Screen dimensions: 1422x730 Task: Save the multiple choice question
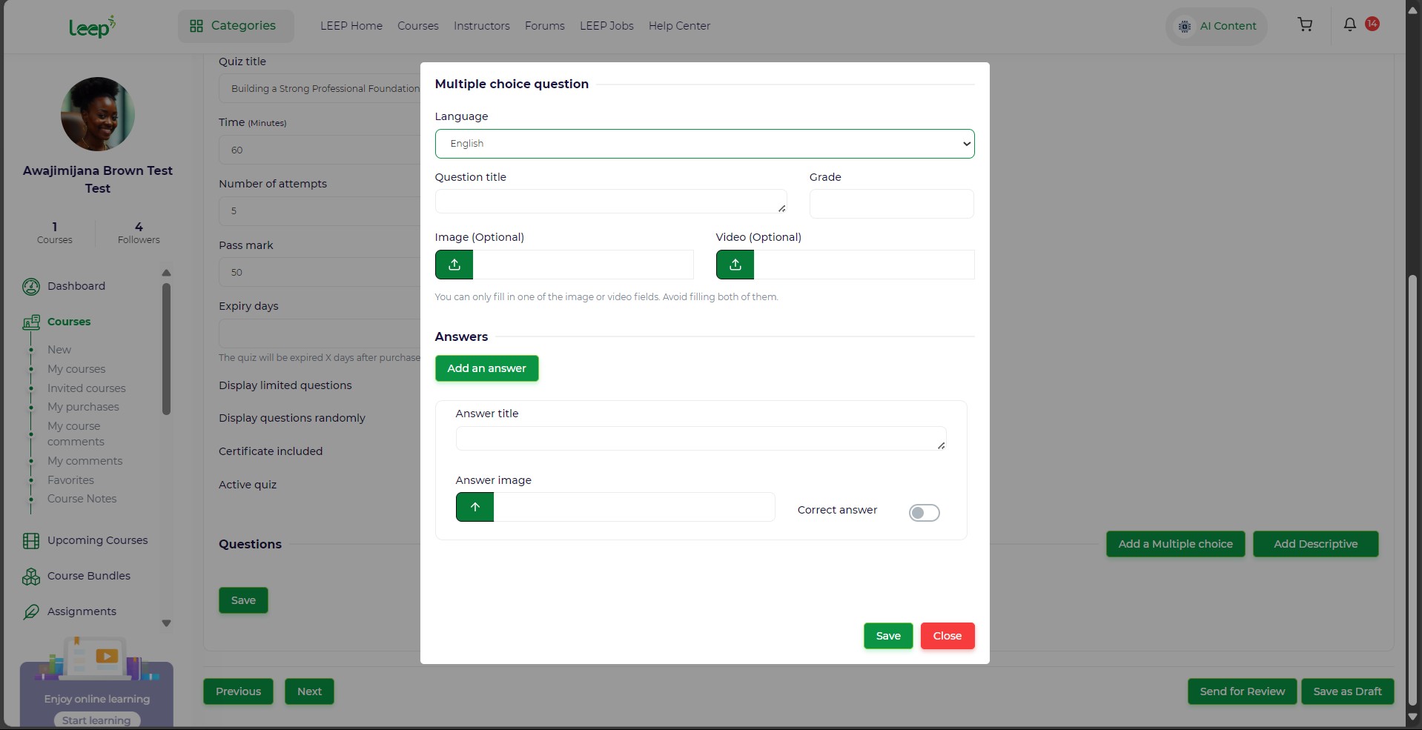point(887,636)
